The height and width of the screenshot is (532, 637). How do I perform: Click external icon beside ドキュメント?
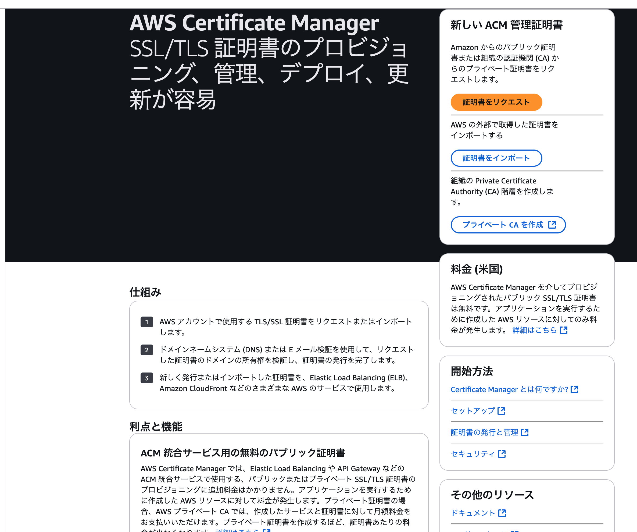[x=502, y=513]
